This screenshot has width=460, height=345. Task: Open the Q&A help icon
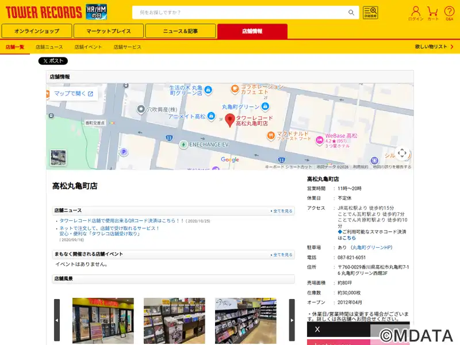click(449, 13)
